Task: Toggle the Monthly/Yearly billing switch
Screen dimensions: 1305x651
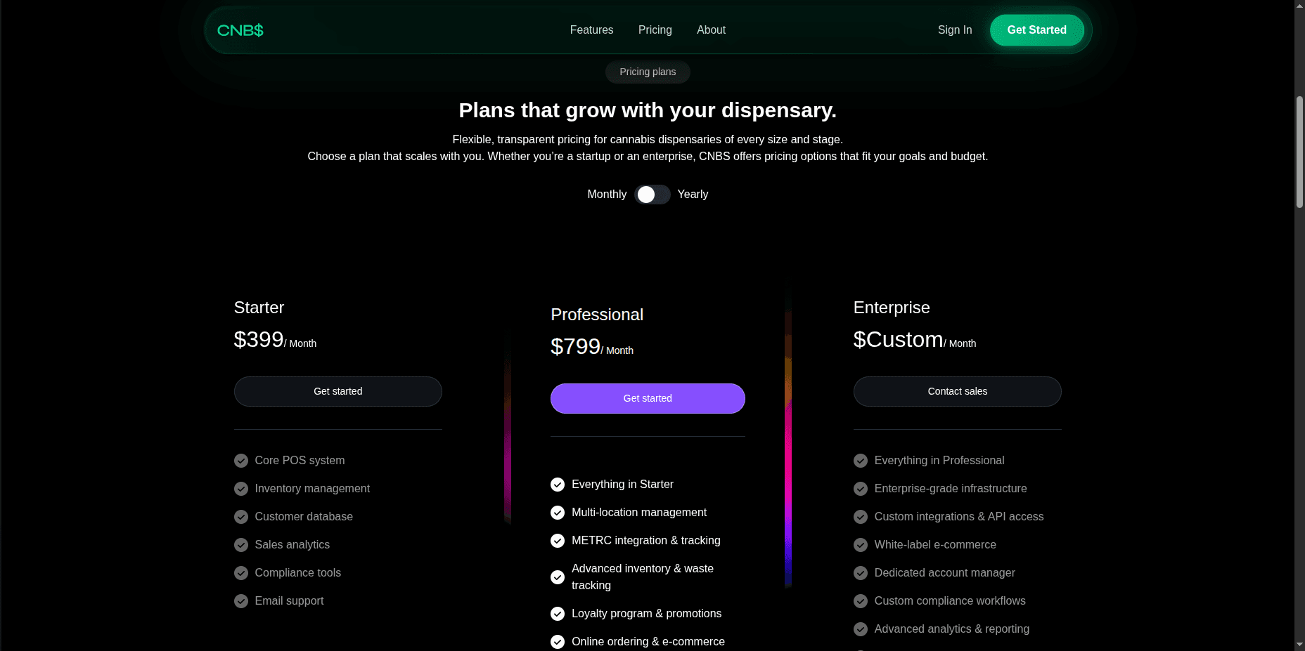Action: (652, 195)
